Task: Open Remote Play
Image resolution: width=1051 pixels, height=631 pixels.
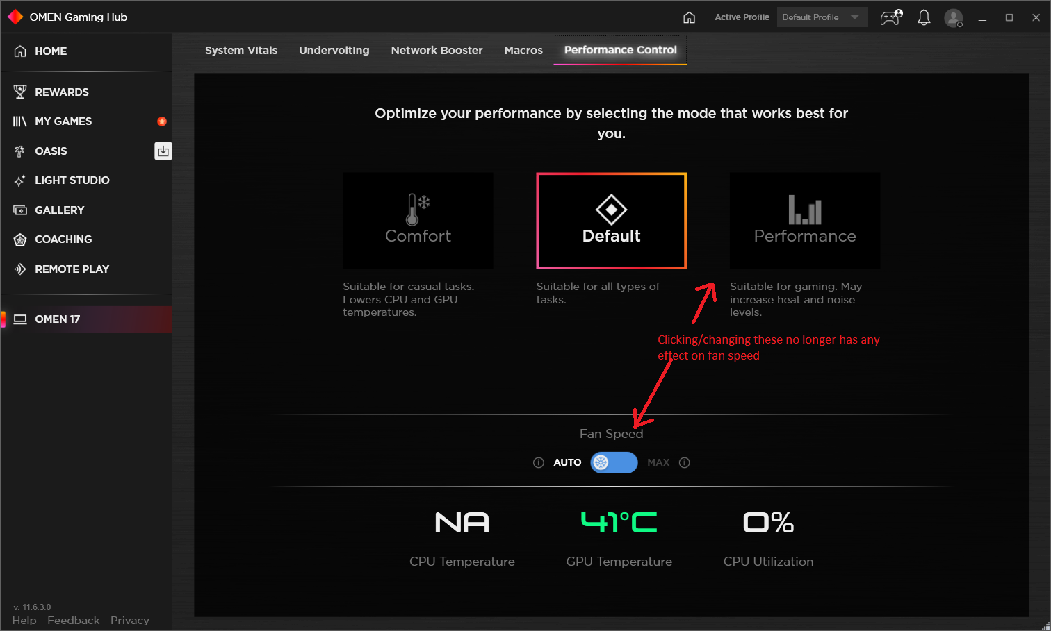Action: (72, 269)
